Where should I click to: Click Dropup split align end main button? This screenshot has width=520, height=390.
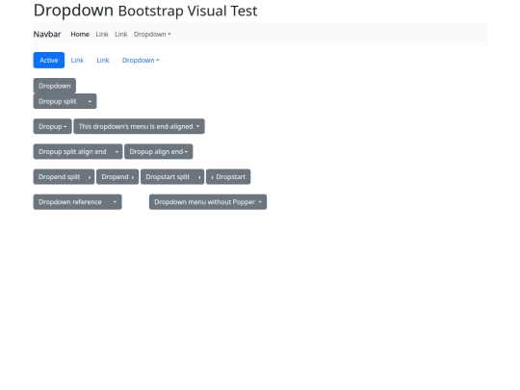point(72,151)
